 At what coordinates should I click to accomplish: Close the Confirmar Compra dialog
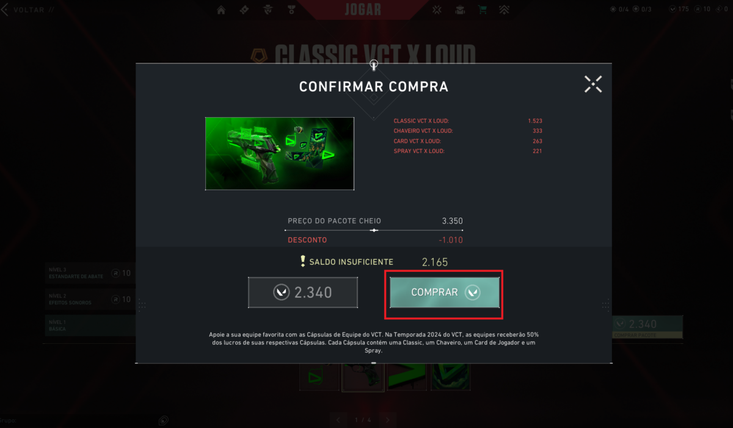593,84
